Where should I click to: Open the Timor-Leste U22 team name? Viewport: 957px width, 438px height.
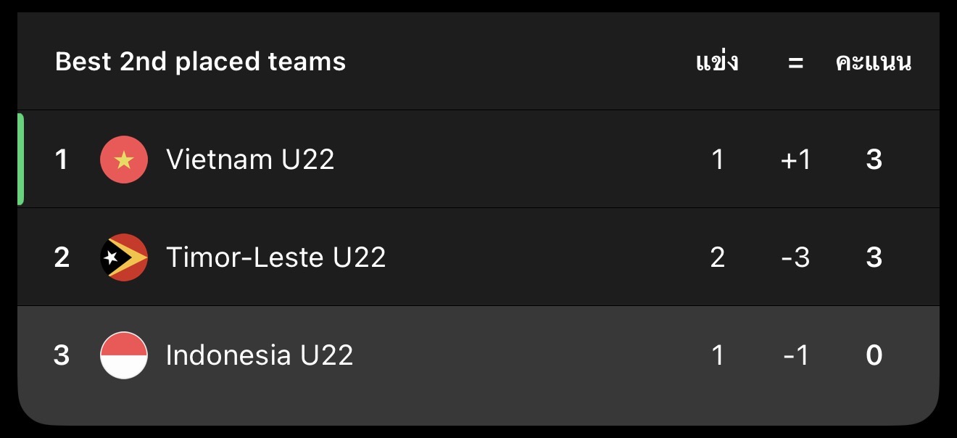tap(275, 257)
